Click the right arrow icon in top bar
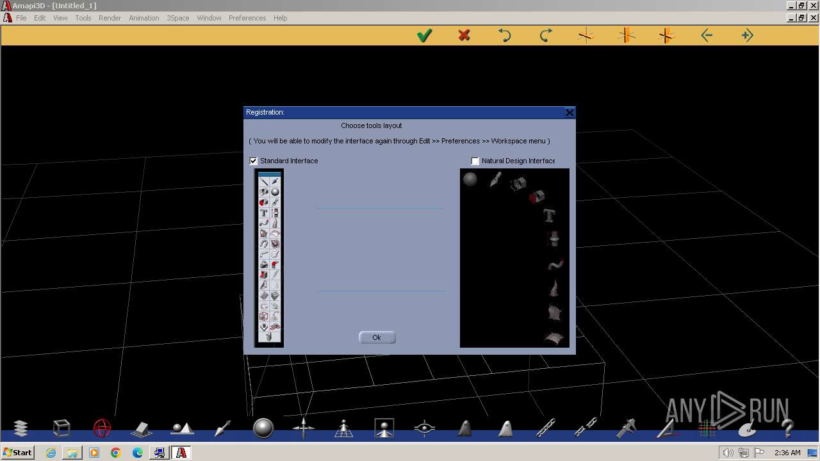 [747, 36]
